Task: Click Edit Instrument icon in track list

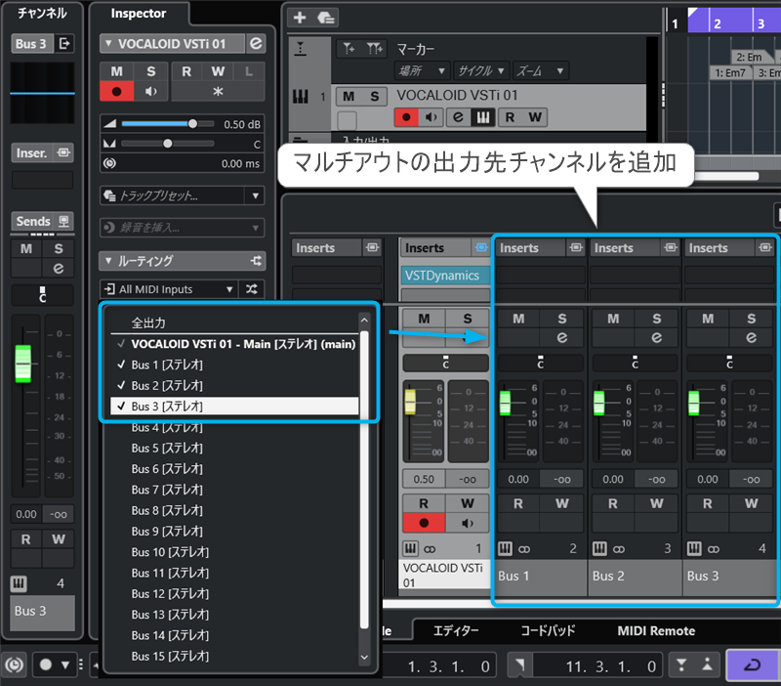Action: [x=458, y=117]
